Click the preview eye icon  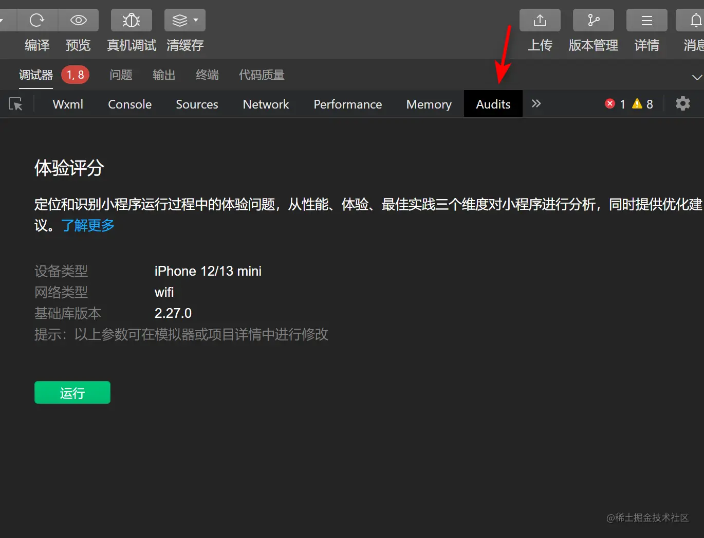click(78, 20)
